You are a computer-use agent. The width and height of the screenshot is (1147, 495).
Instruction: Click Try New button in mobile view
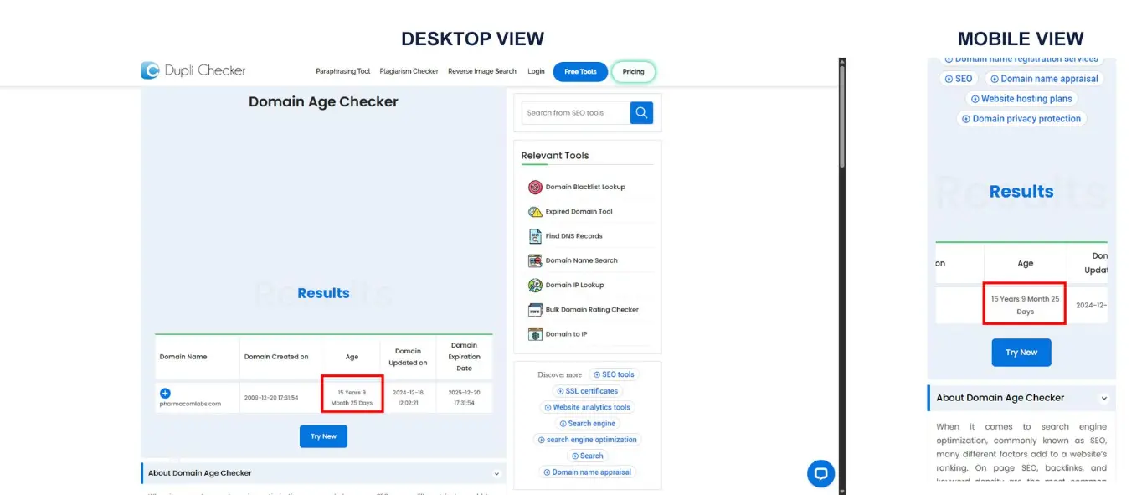tap(1021, 353)
